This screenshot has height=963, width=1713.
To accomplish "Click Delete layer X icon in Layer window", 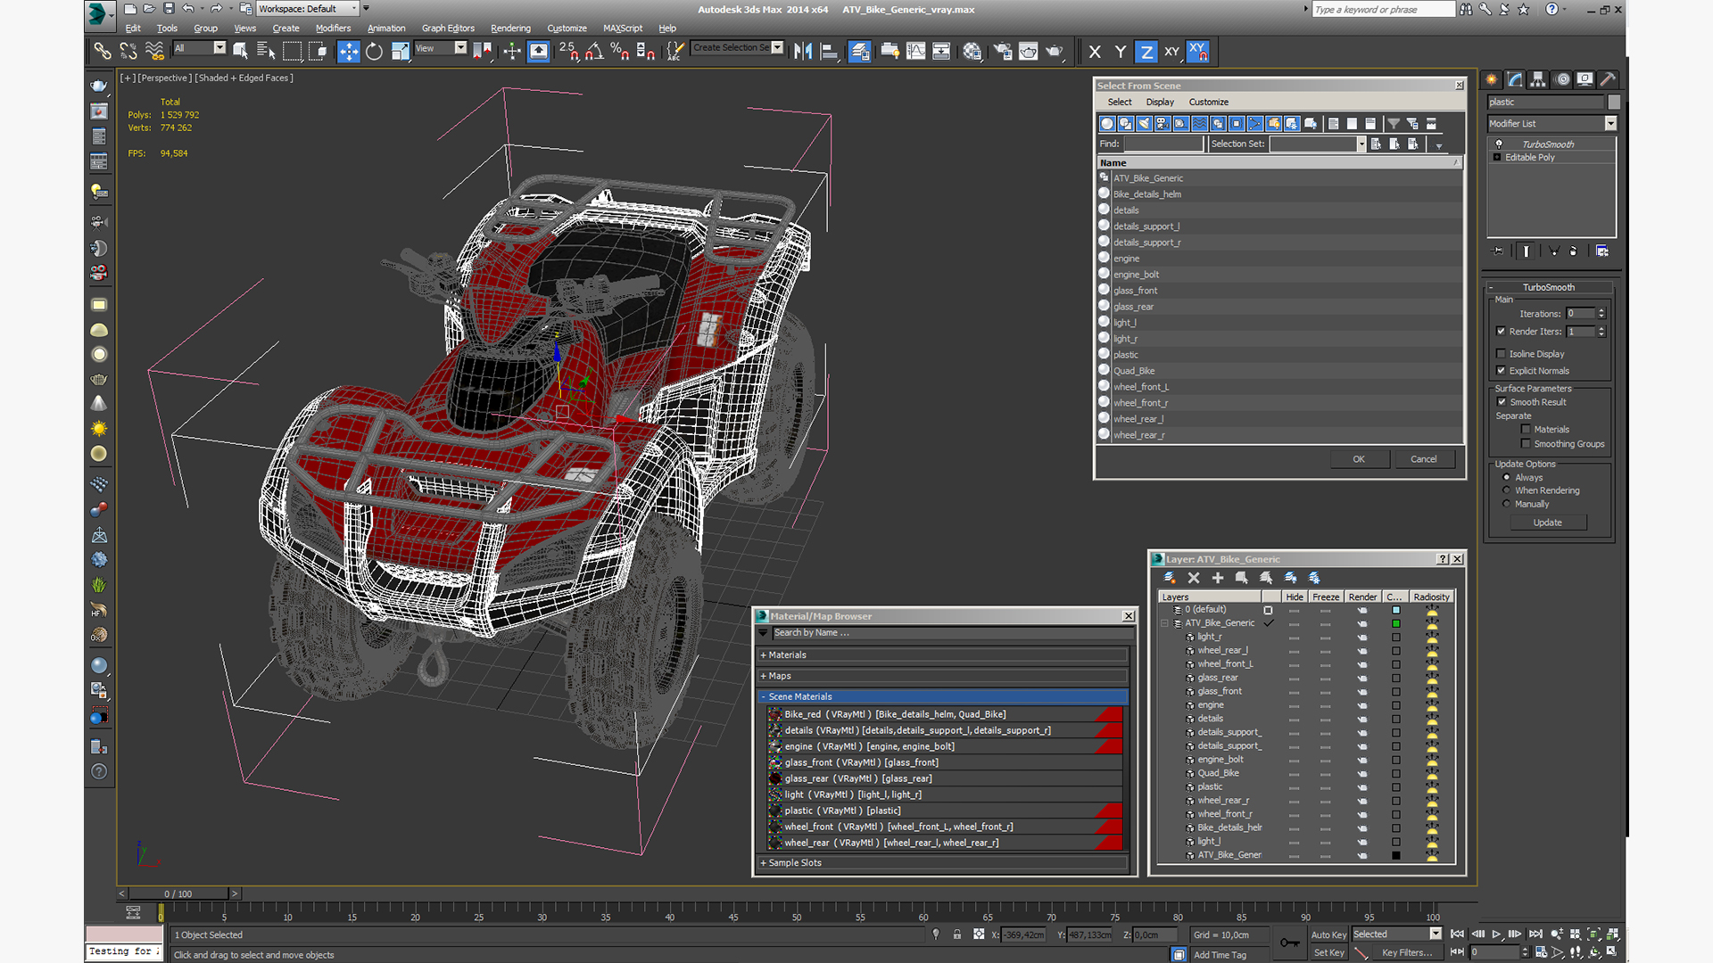I will 1194,578.
